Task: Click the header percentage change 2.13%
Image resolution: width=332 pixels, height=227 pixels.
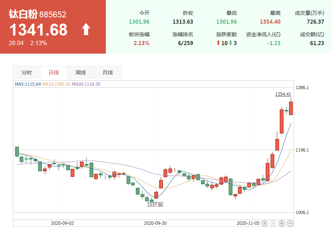Action: click(x=38, y=43)
